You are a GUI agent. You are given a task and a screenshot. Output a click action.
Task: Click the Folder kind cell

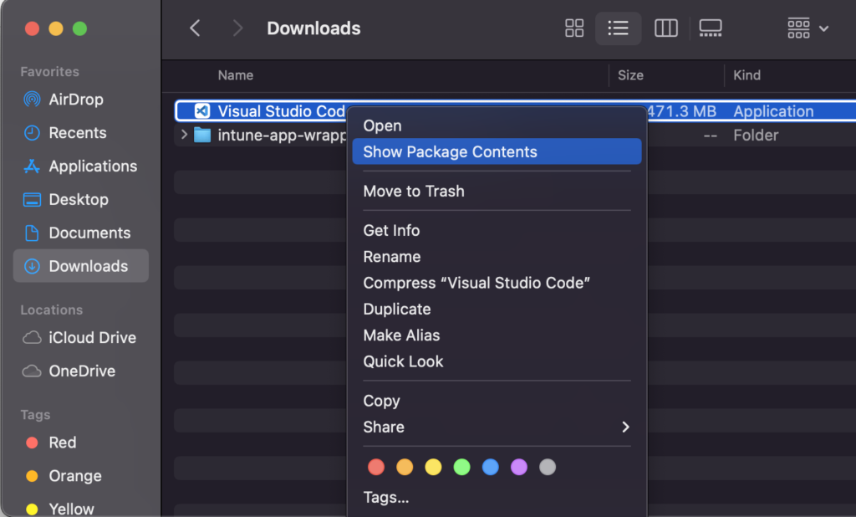tap(756, 135)
